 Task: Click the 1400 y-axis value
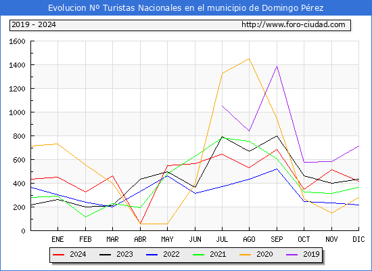pos(17,65)
